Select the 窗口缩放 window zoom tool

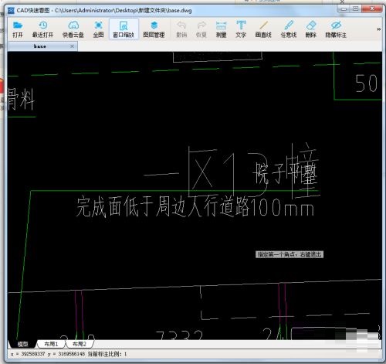124,29
